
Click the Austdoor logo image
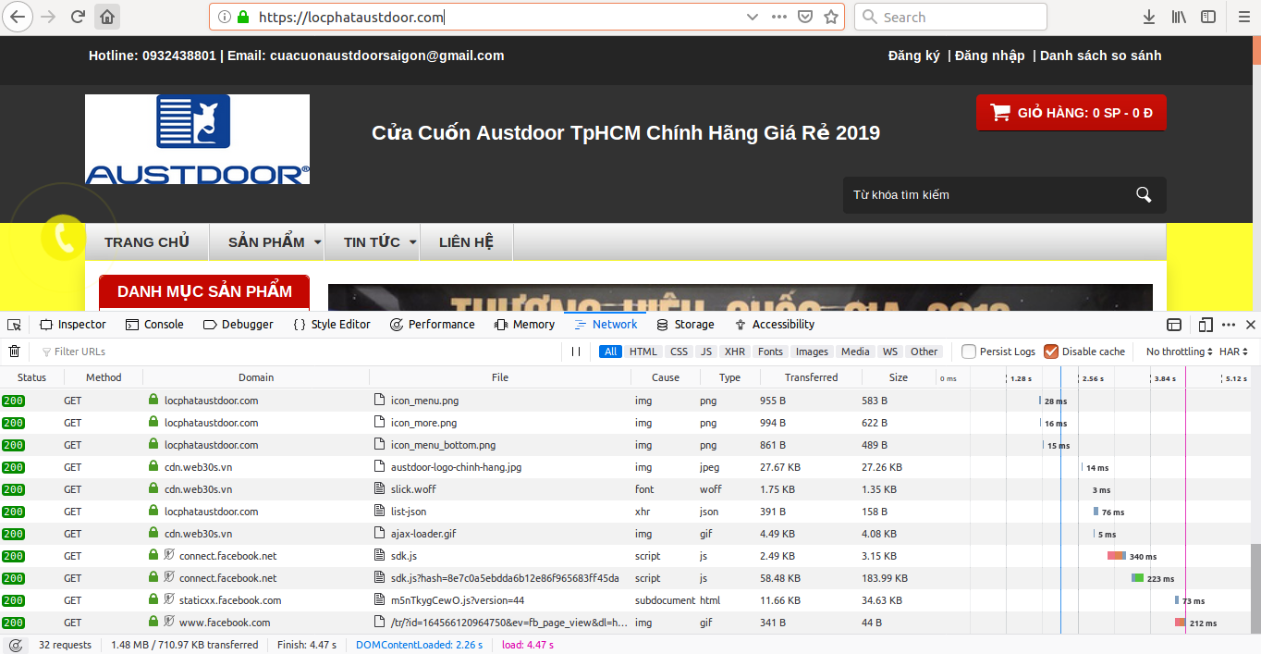tap(198, 139)
